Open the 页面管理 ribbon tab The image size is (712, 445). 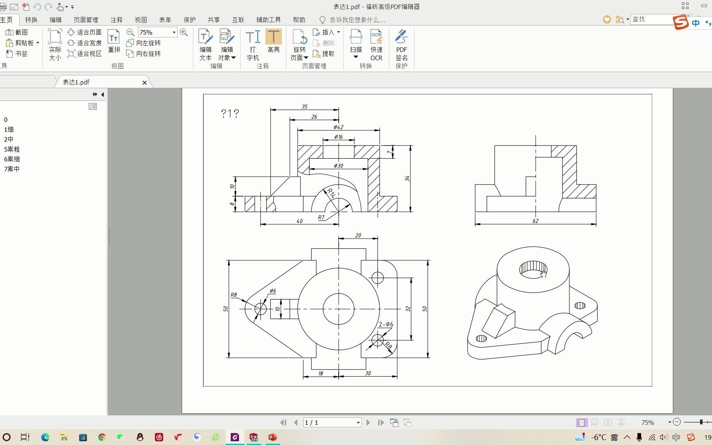coord(85,19)
